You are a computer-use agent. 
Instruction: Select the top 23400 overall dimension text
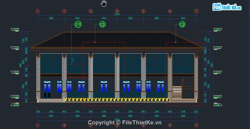click(117, 14)
